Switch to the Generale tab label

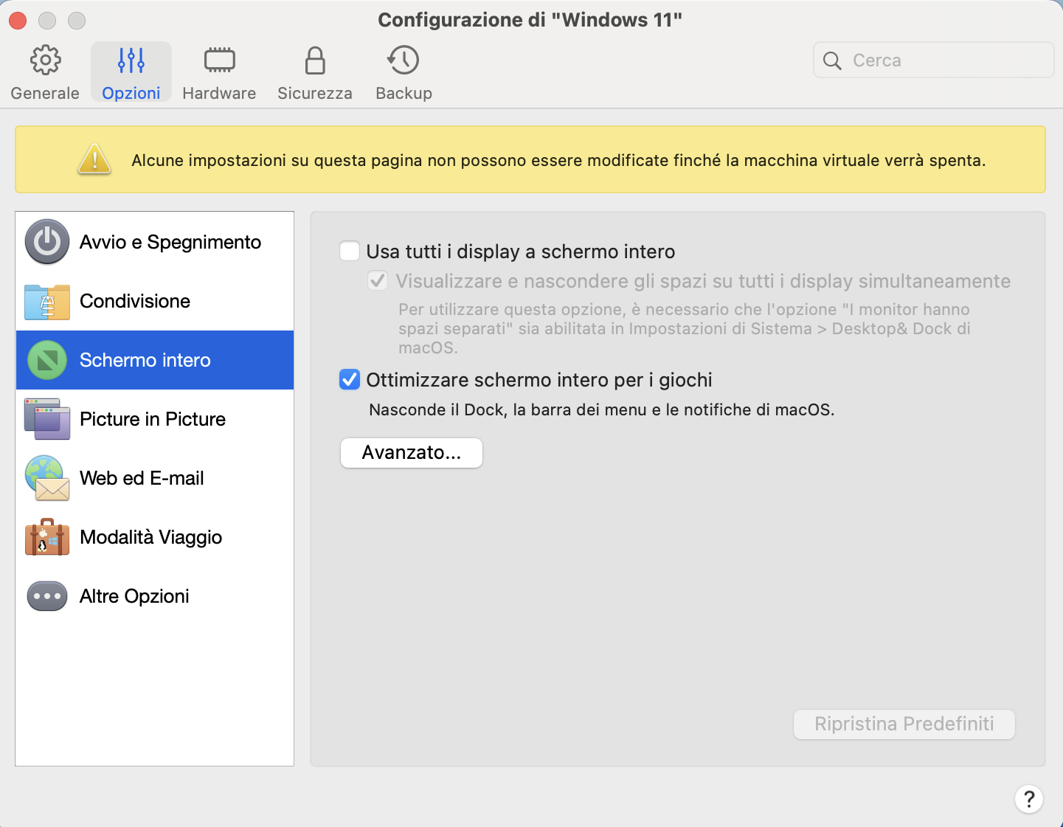click(x=45, y=93)
